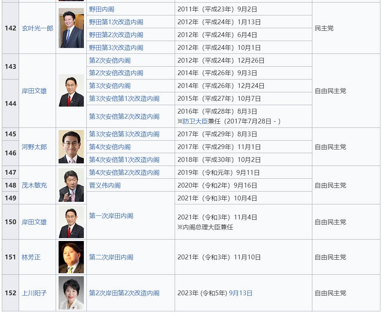Select the date 2011年（平成23年）9月2日
This screenshot has height=315, width=383.
point(217,9)
